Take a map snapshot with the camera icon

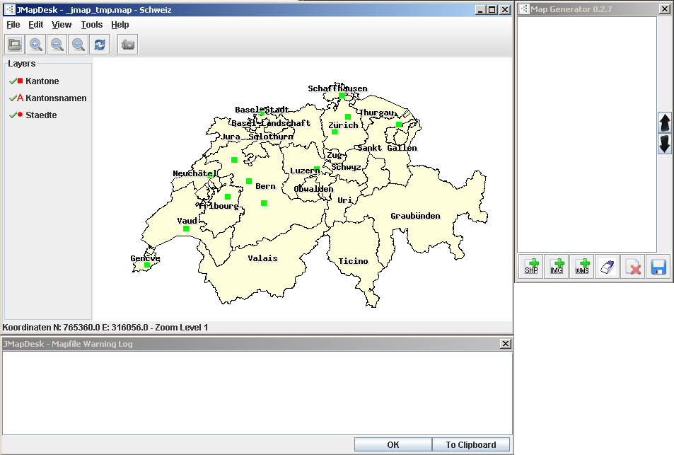pos(128,45)
